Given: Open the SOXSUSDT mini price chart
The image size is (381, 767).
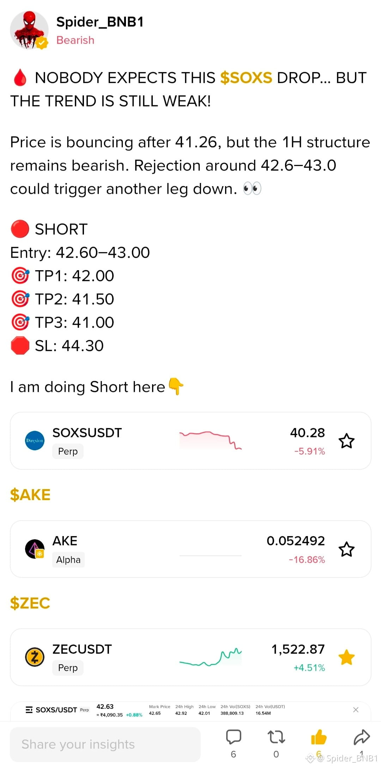Looking at the screenshot, I should [210, 440].
